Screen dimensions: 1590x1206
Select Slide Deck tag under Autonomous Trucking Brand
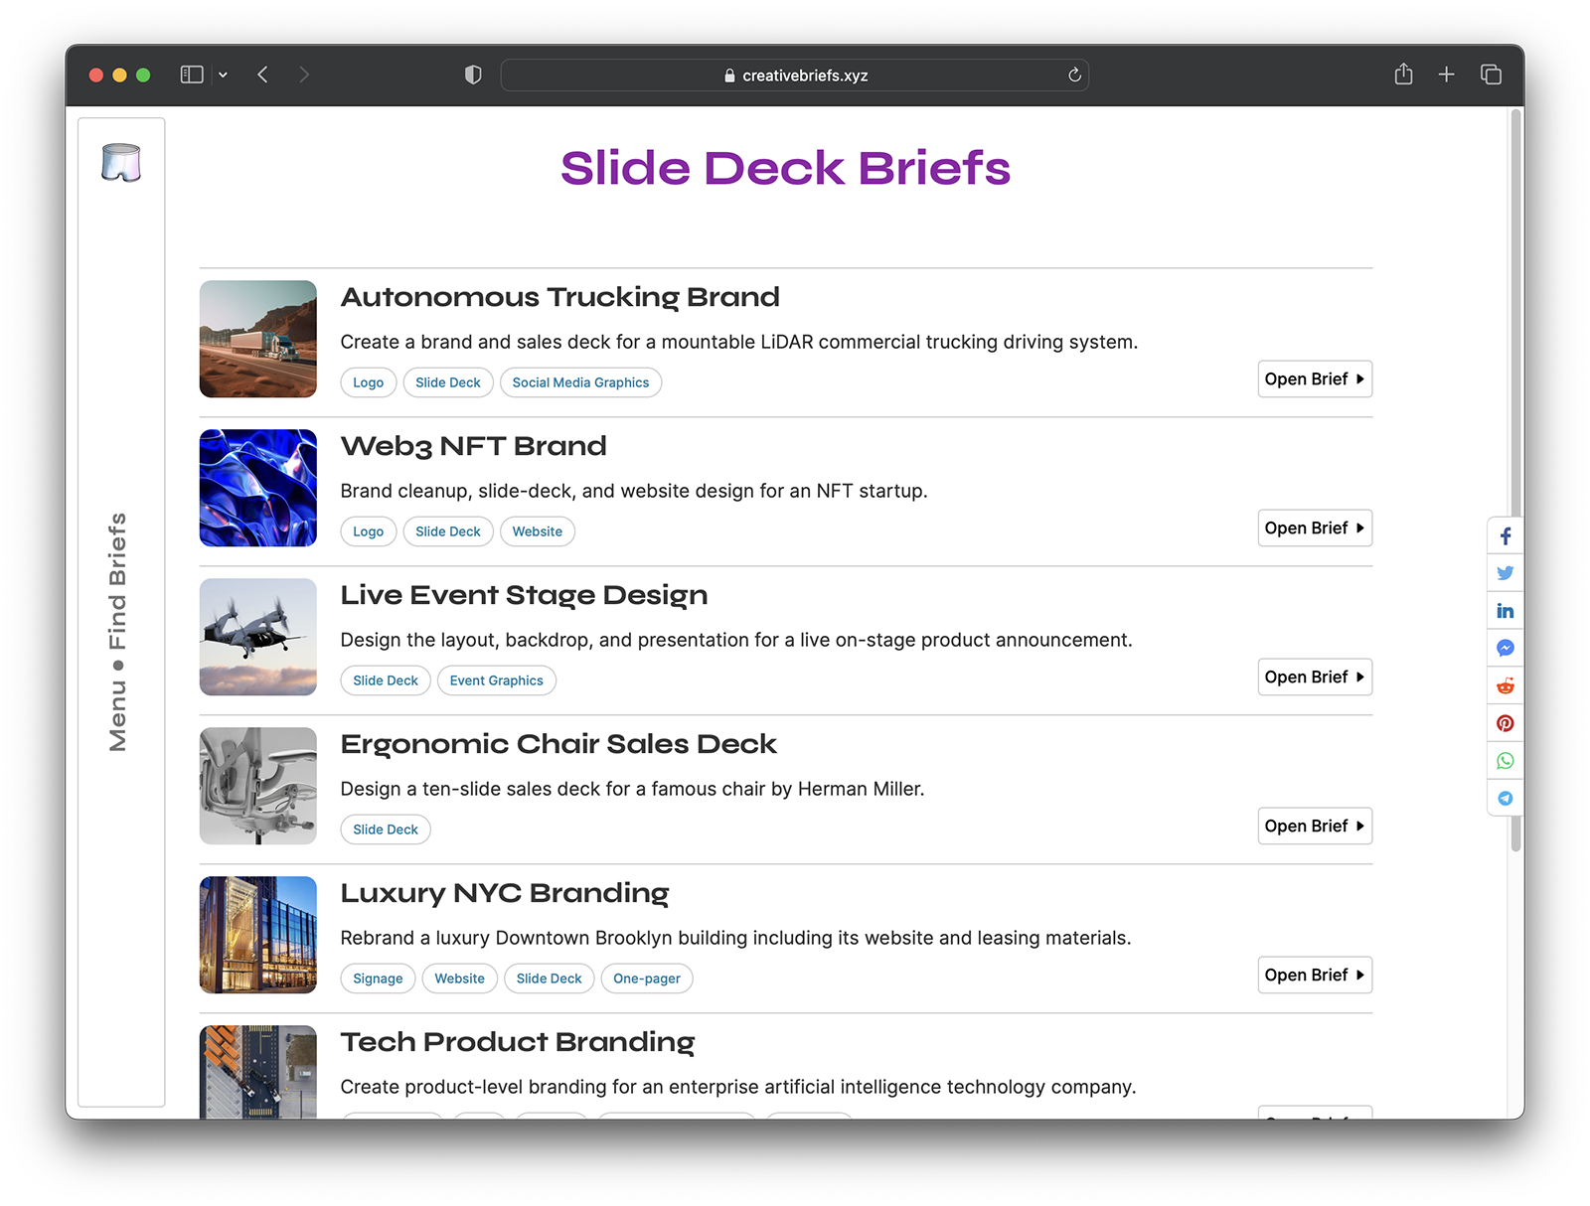(448, 382)
